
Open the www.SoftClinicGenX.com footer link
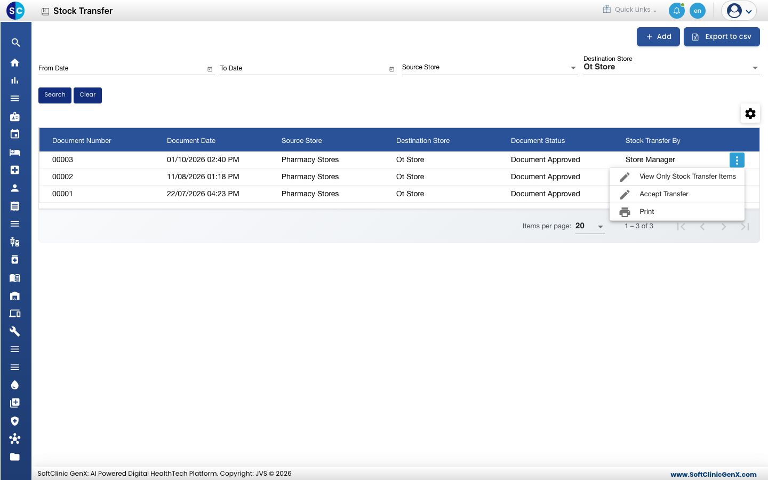tap(714, 474)
